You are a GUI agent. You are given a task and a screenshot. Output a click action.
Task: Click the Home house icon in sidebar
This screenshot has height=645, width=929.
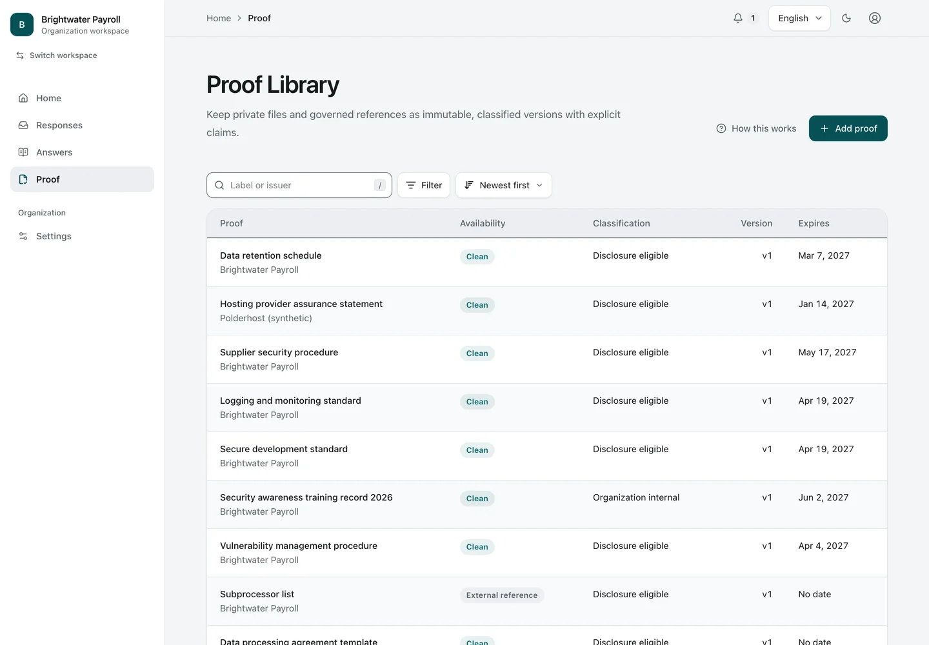pyautogui.click(x=23, y=98)
